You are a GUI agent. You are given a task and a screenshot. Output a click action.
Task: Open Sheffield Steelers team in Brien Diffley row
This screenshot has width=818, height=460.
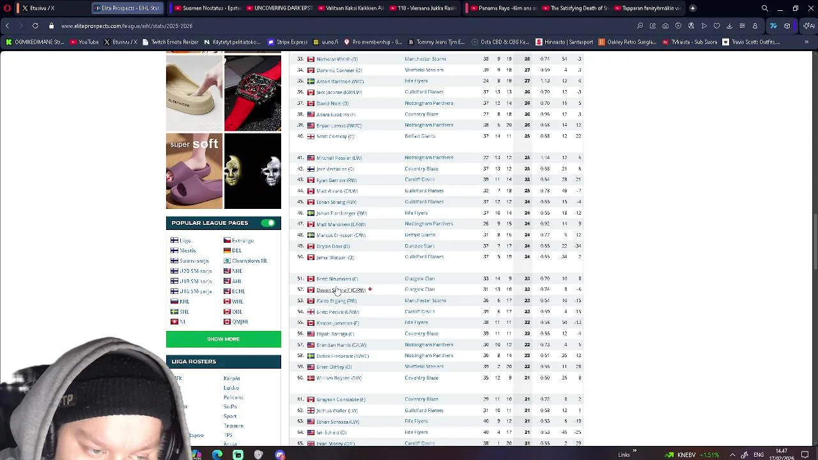(x=424, y=367)
